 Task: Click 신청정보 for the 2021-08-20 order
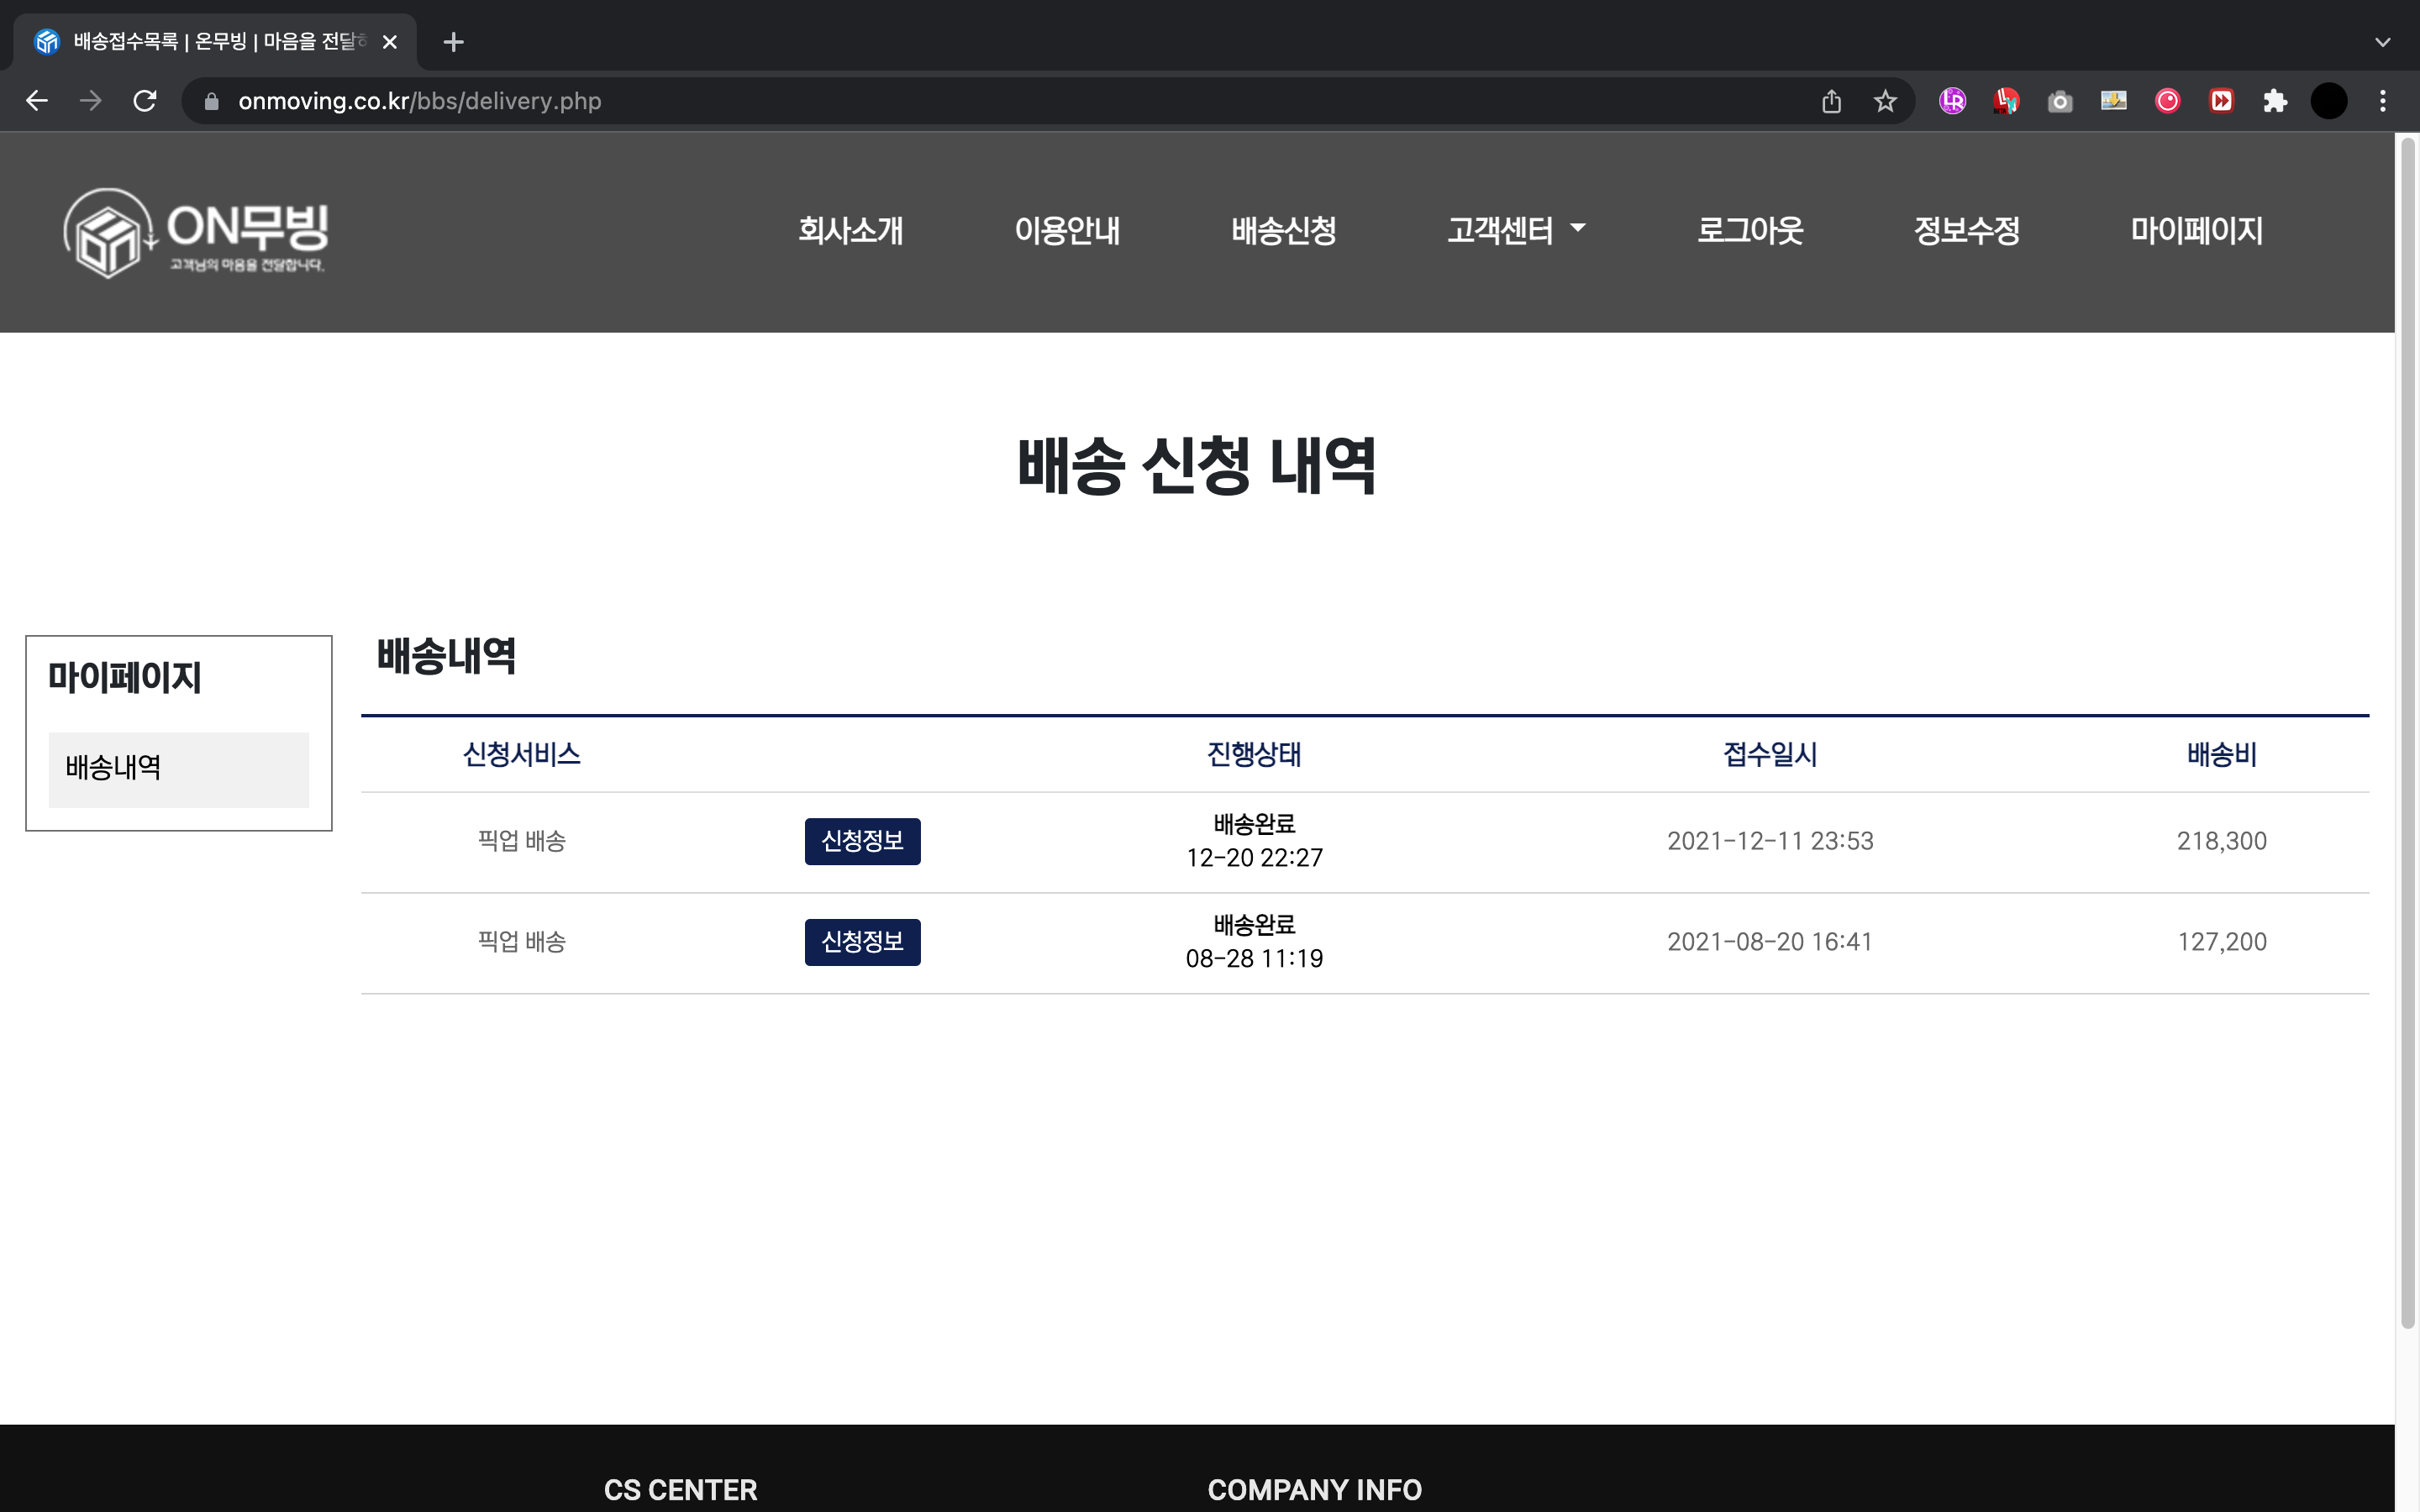[x=862, y=942]
